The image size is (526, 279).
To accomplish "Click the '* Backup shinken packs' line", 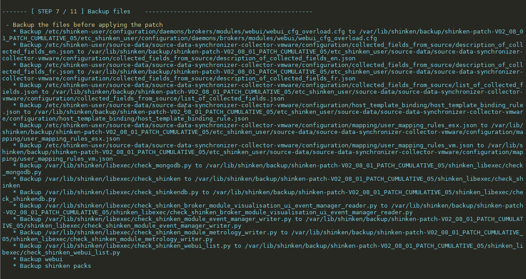I will coord(52,266).
